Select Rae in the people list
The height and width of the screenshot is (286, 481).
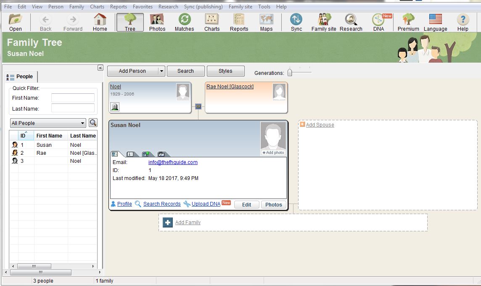41,153
